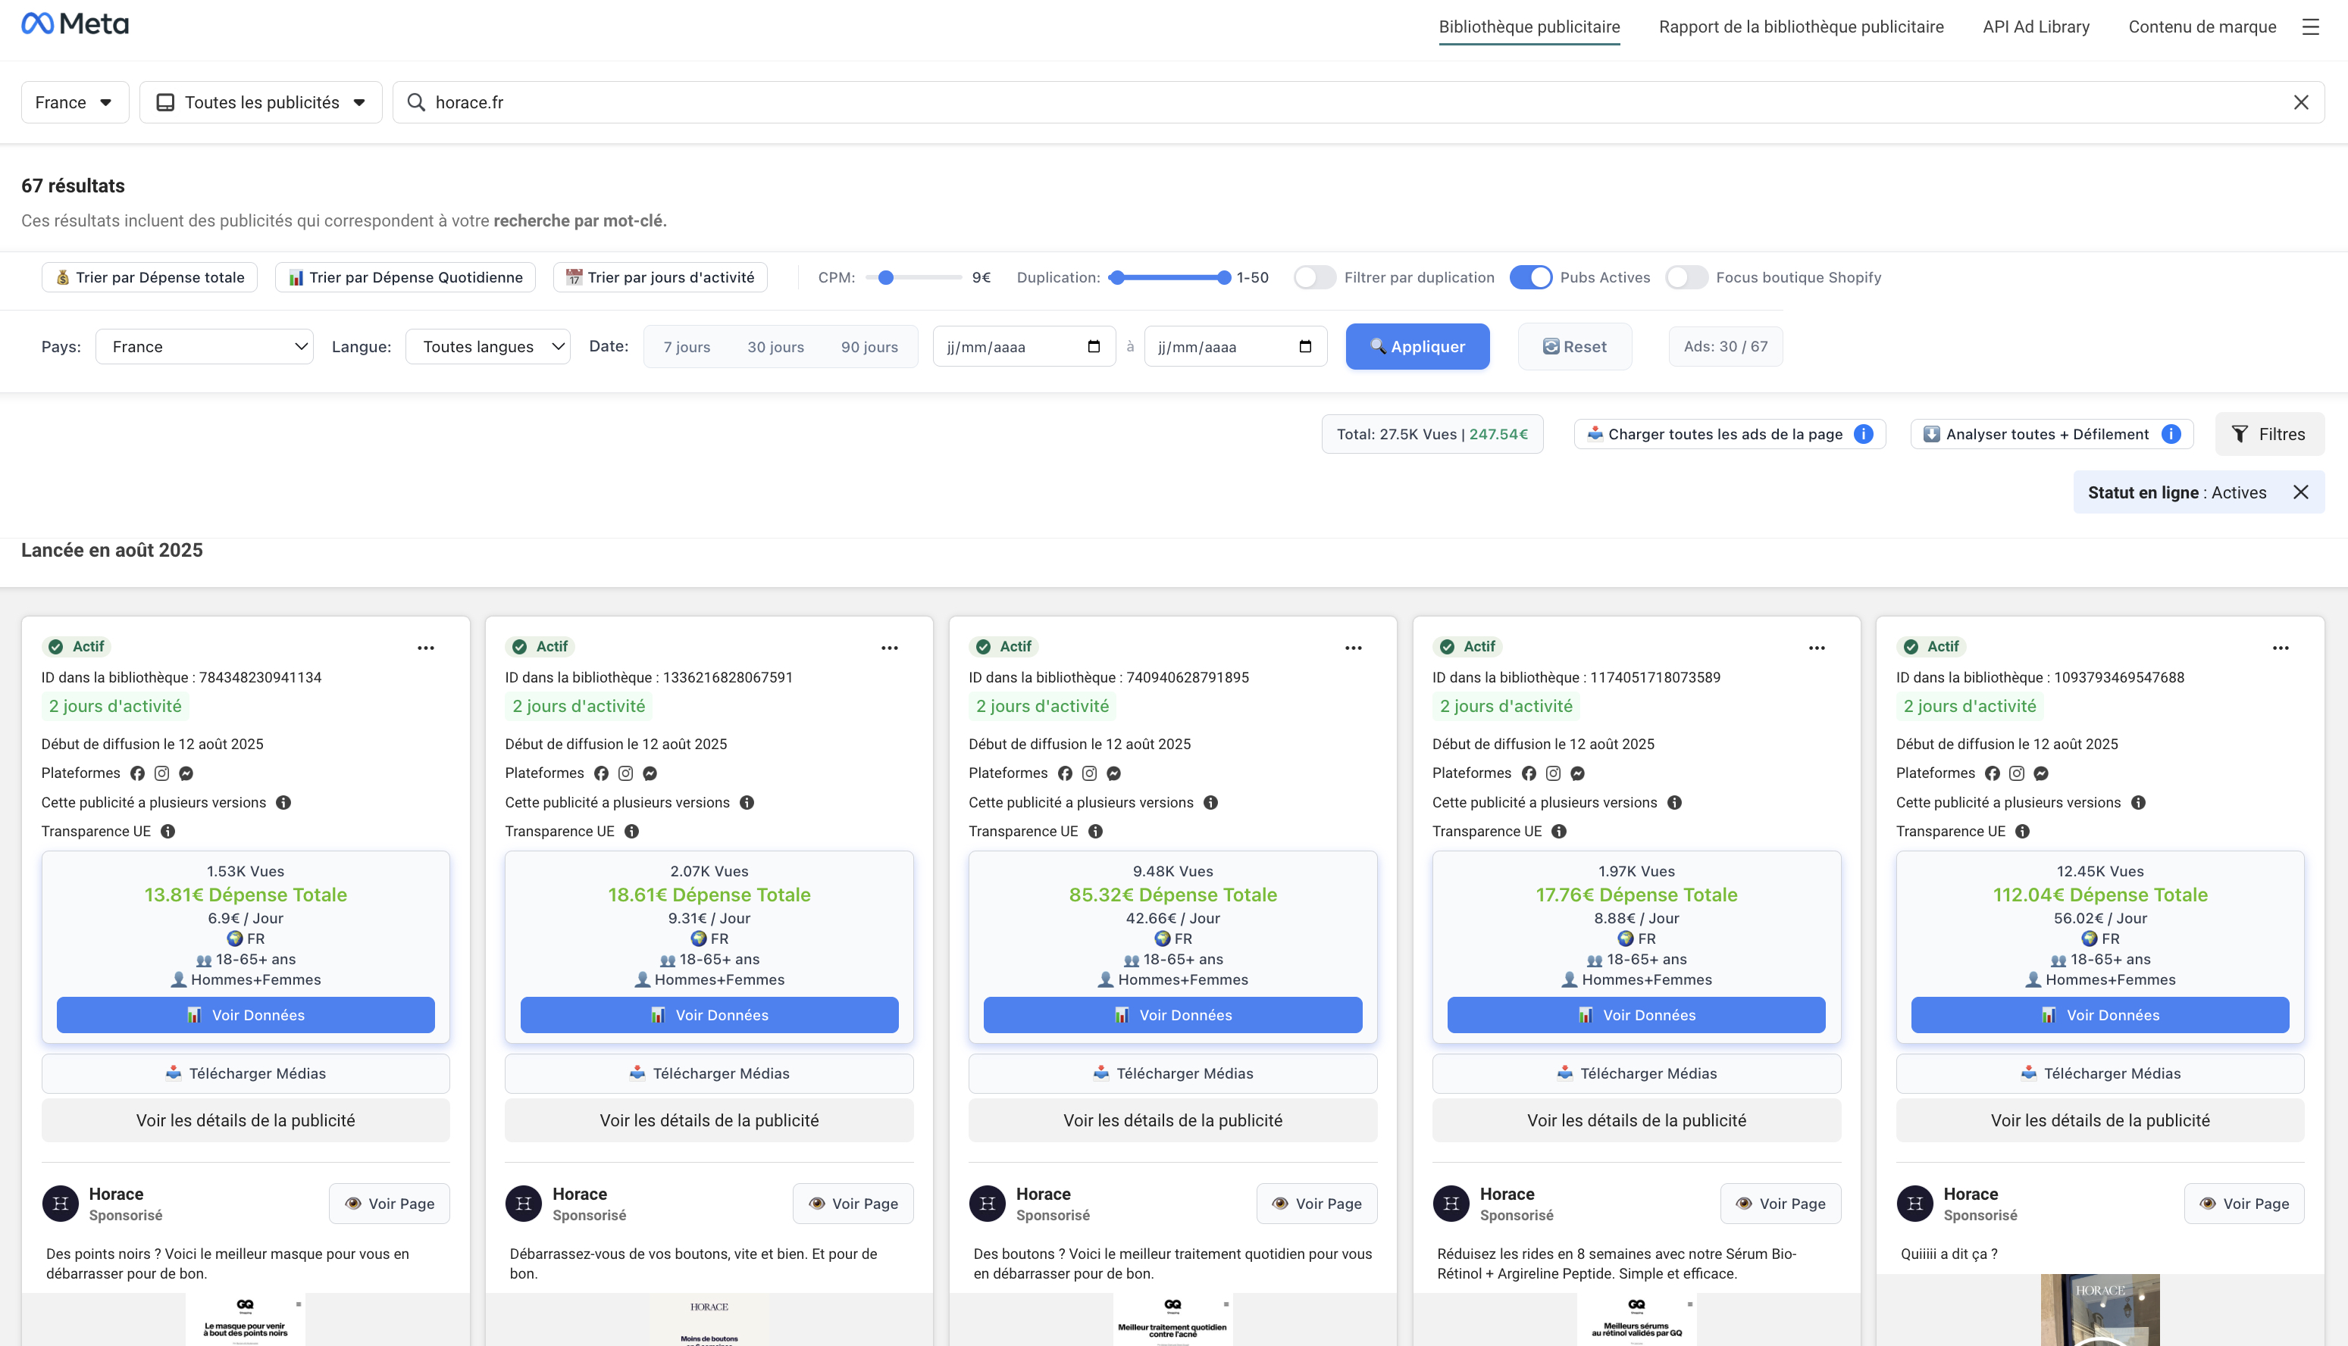2348x1346 pixels.
Task: Click the horace.fr search input field
Action: pyautogui.click(x=1358, y=102)
